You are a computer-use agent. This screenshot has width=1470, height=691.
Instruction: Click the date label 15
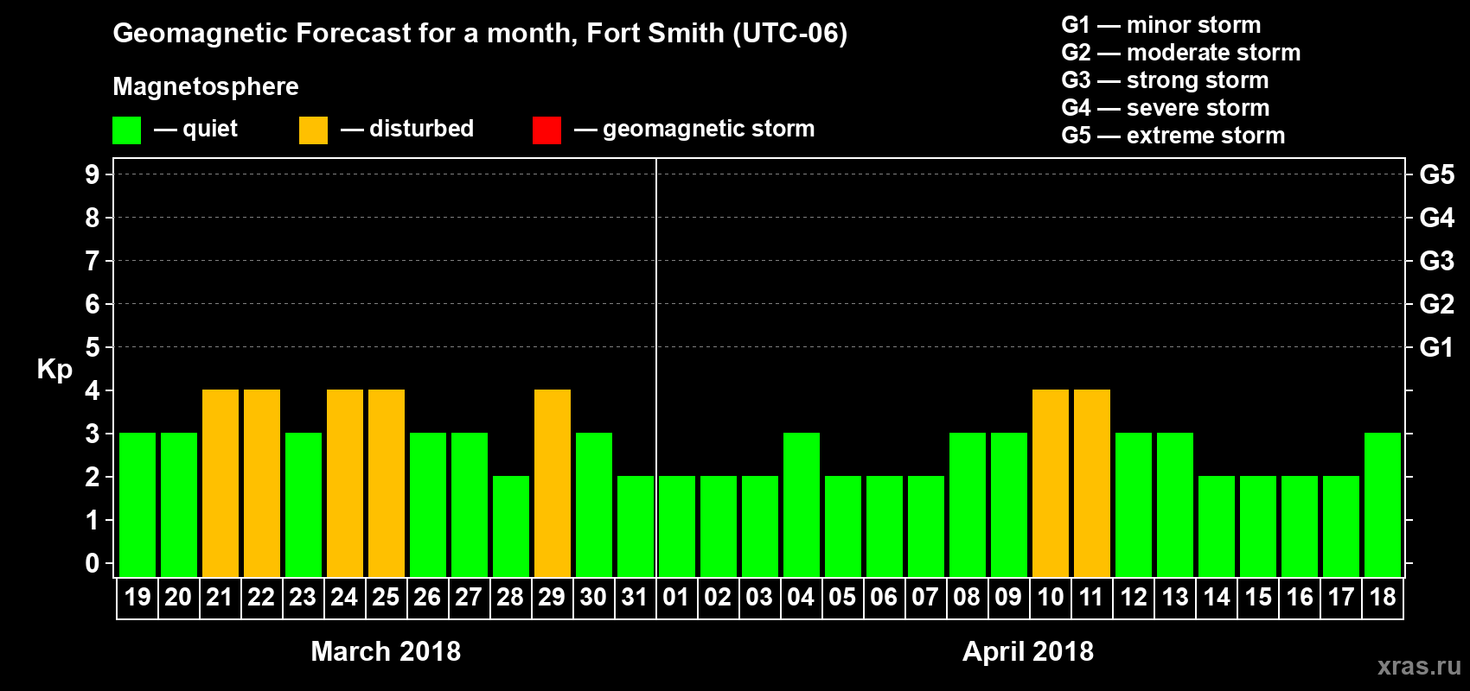coord(1258,597)
